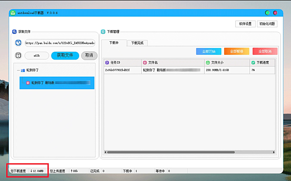Select task ID cell 2e9de077902bd82f
The height and width of the screenshot is (181, 291).
click(123, 70)
